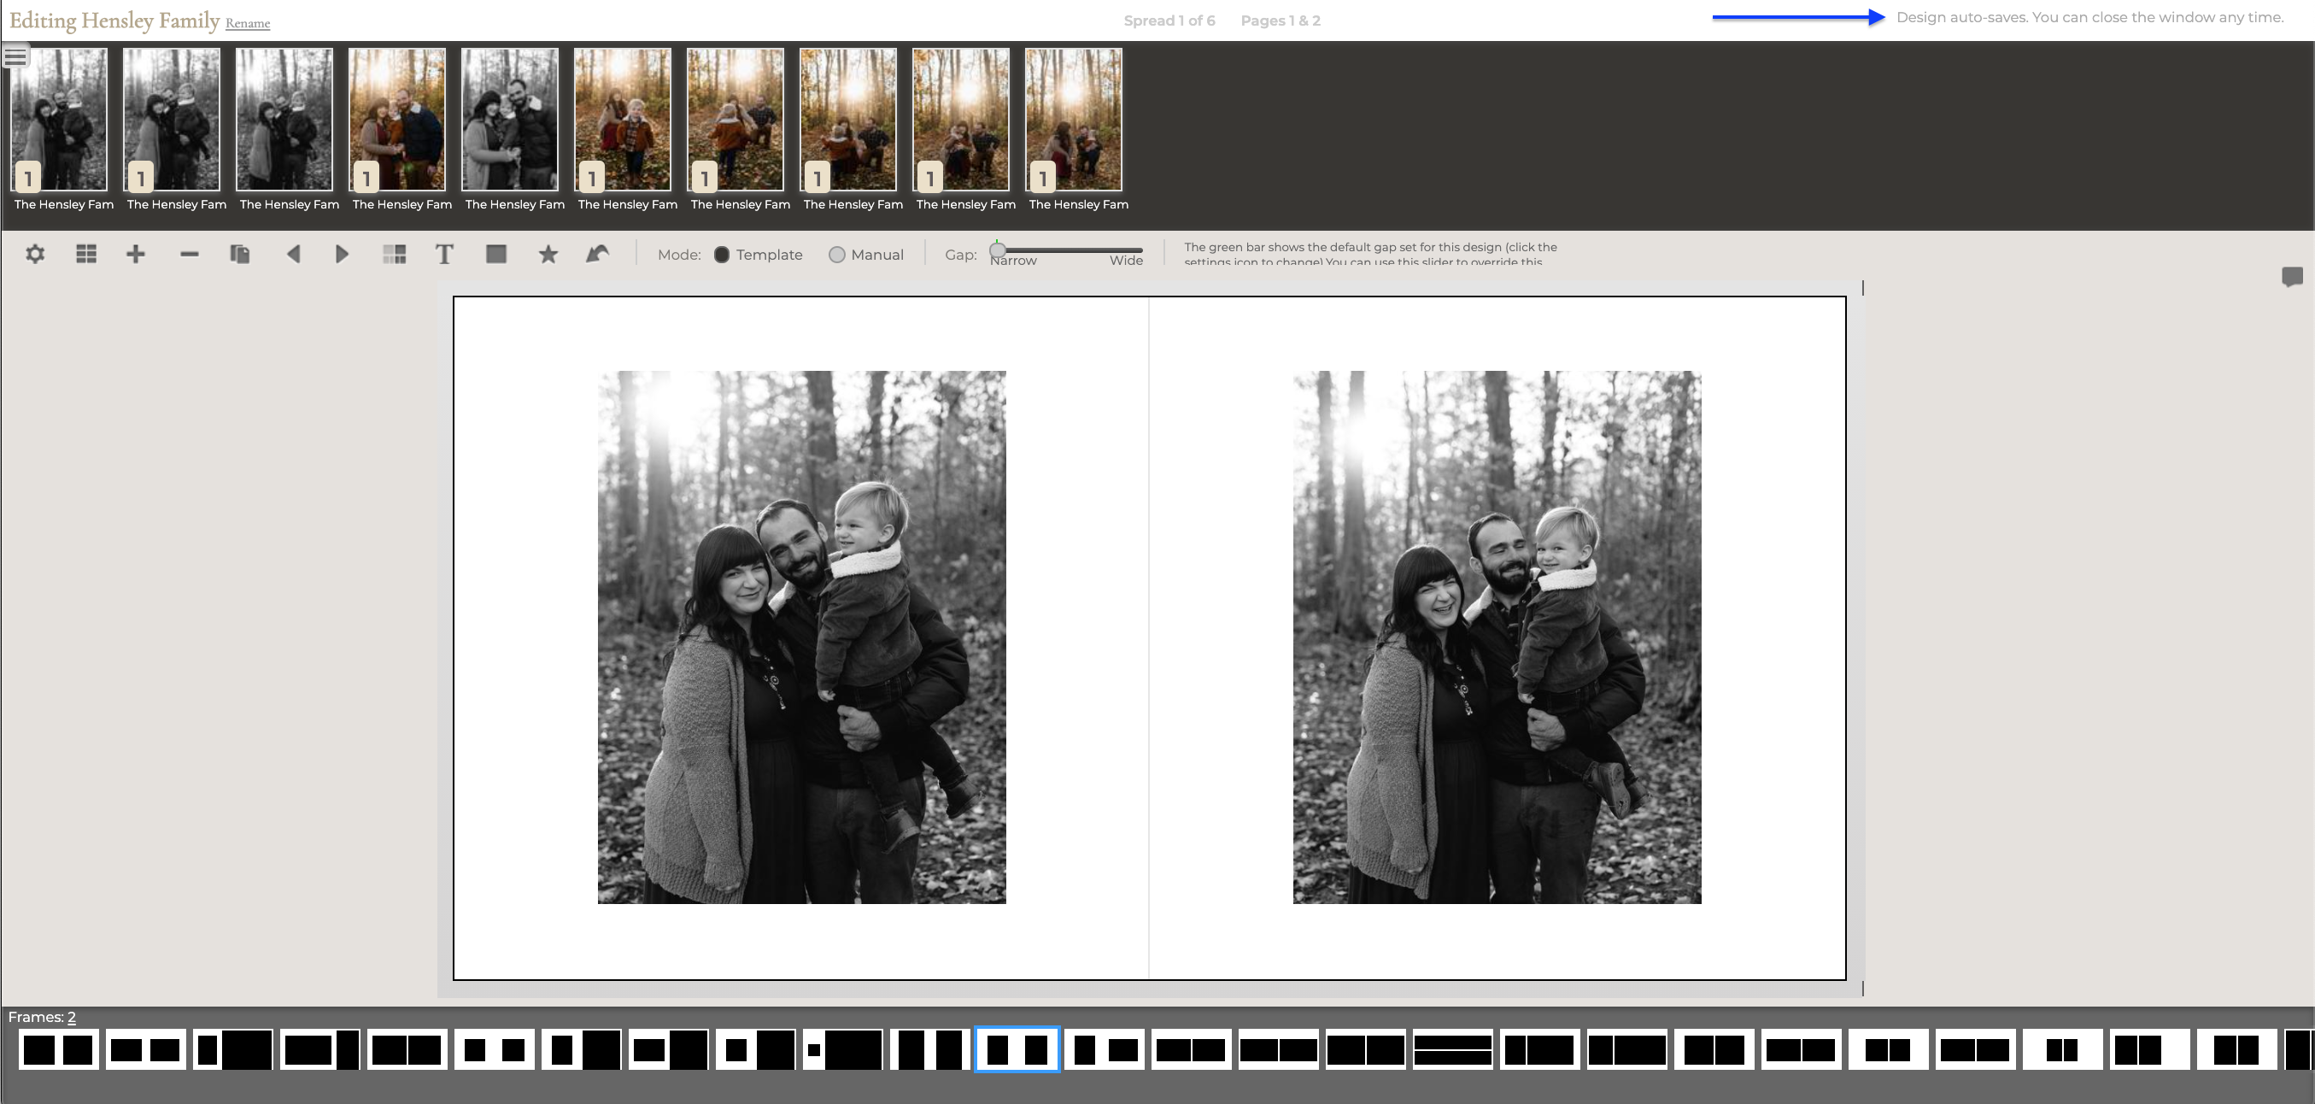
Task: Open the design settings gear icon
Action: pyautogui.click(x=35, y=255)
